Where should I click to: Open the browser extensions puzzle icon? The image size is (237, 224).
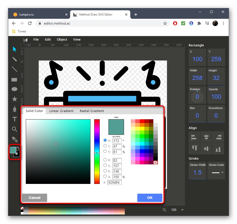[199, 23]
